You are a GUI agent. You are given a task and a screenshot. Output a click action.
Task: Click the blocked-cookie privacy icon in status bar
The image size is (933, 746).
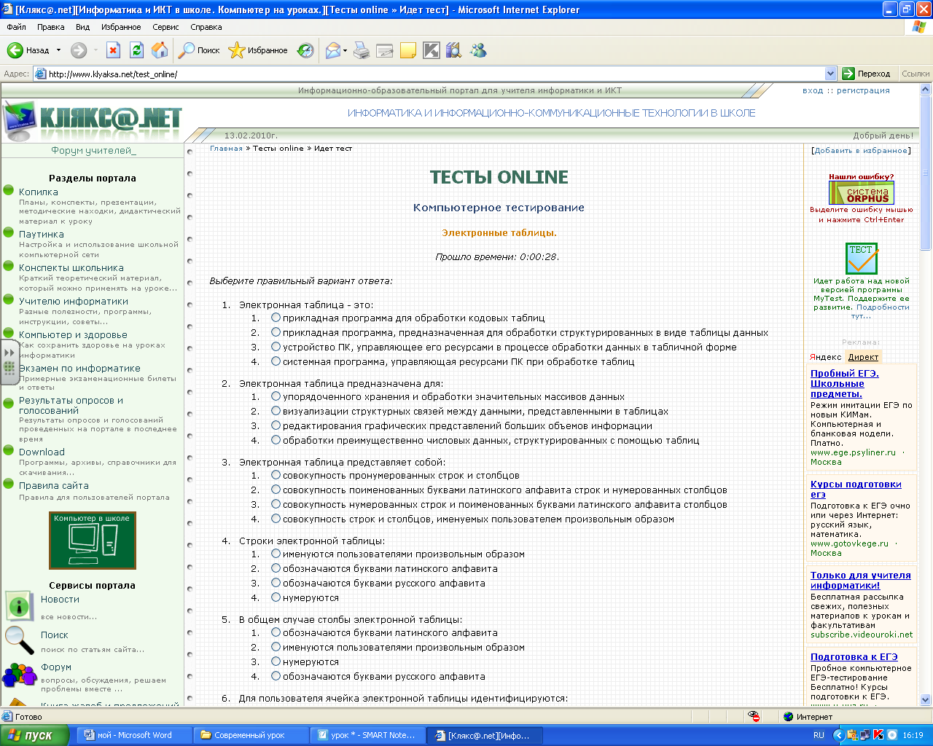click(754, 717)
